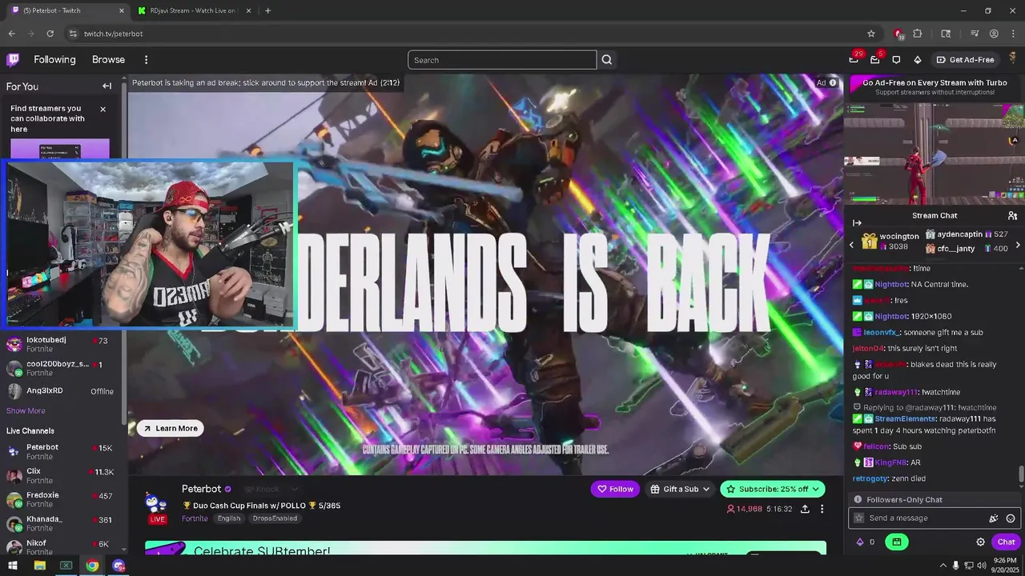Collapse the For You sidebar
Image resolution: width=1025 pixels, height=576 pixels.
107,86
